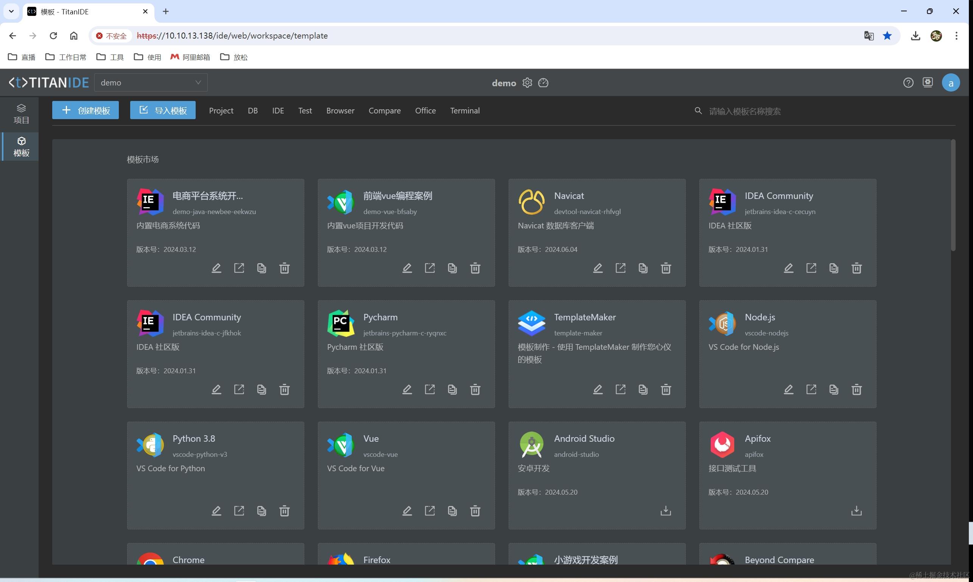This screenshot has height=582, width=973.
Task: Export the Node.js template
Action: click(811, 390)
